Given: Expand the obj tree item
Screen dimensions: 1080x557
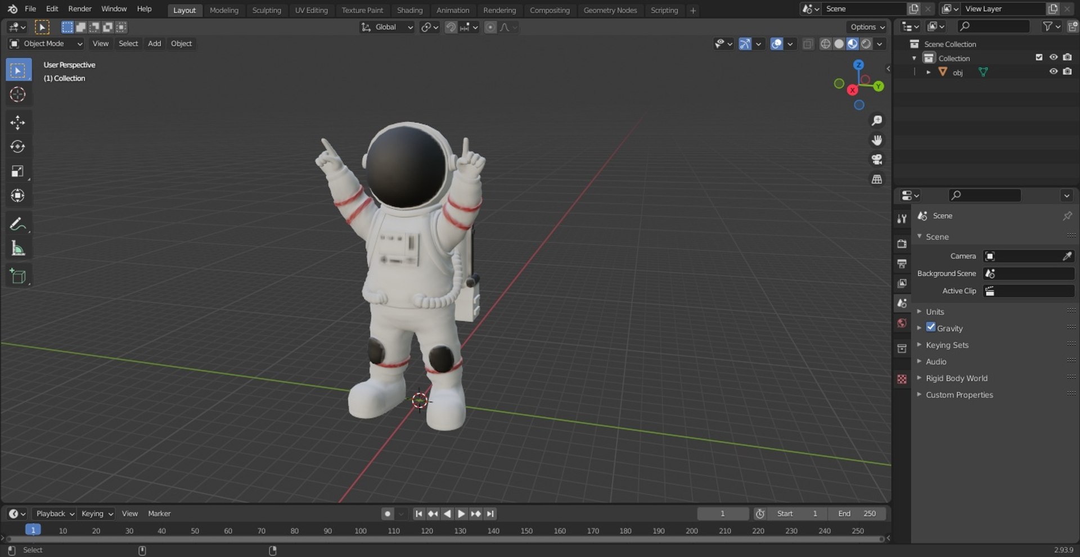Looking at the screenshot, I should 928,73.
